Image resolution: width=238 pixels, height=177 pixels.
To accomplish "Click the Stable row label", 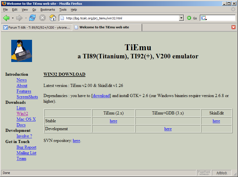I will point(51,121).
